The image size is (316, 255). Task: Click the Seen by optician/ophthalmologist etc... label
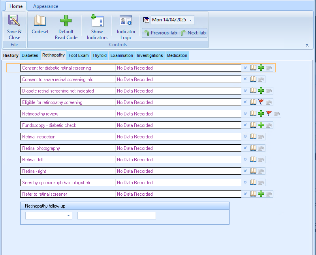(58, 183)
